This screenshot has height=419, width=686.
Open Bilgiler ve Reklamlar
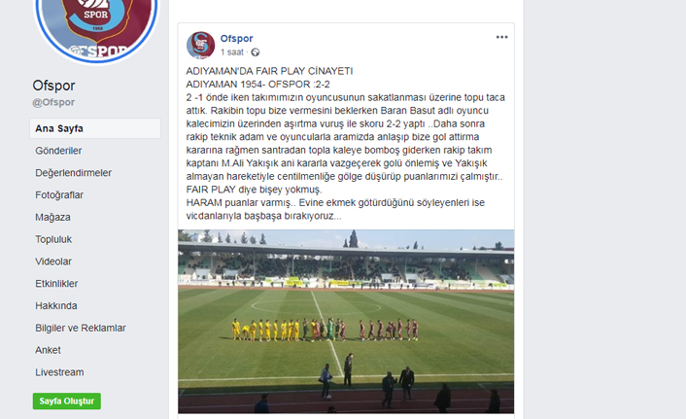[x=81, y=328]
